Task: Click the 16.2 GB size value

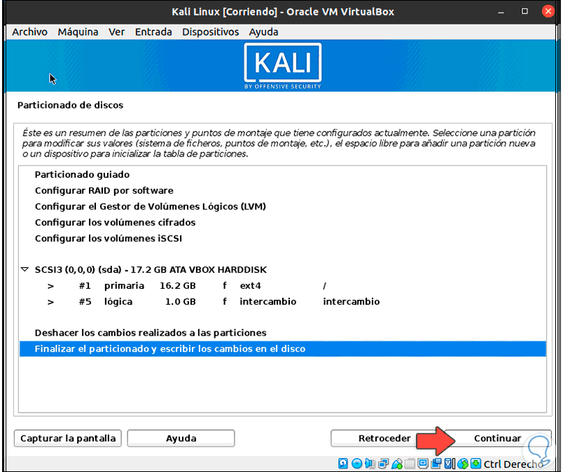Action: 178,286
